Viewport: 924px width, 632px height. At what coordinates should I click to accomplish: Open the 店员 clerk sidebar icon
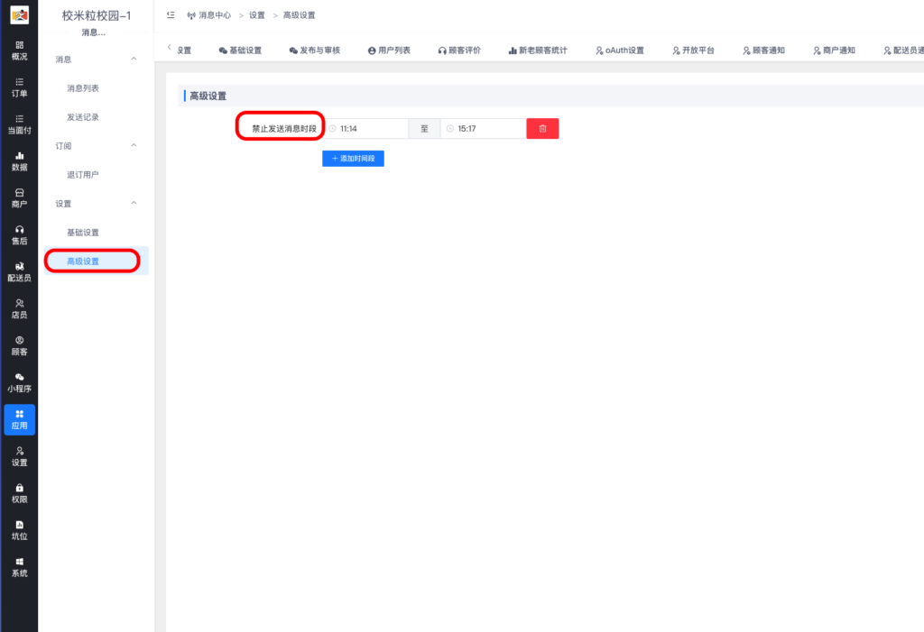[x=19, y=309]
